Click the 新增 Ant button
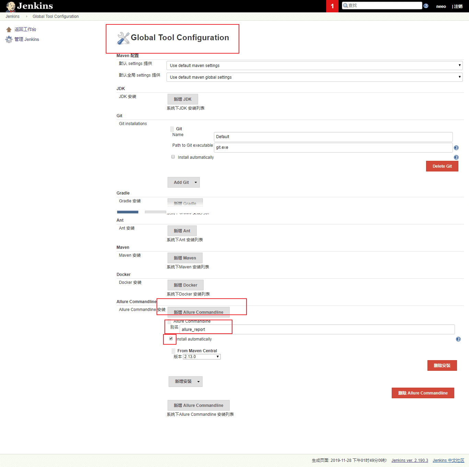This screenshot has width=469, height=467. pyautogui.click(x=182, y=231)
